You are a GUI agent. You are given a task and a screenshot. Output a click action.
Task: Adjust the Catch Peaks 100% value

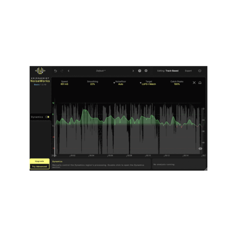point(177,83)
